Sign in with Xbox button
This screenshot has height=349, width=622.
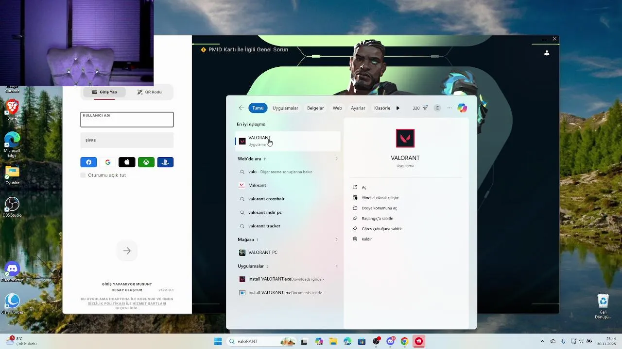point(146,162)
